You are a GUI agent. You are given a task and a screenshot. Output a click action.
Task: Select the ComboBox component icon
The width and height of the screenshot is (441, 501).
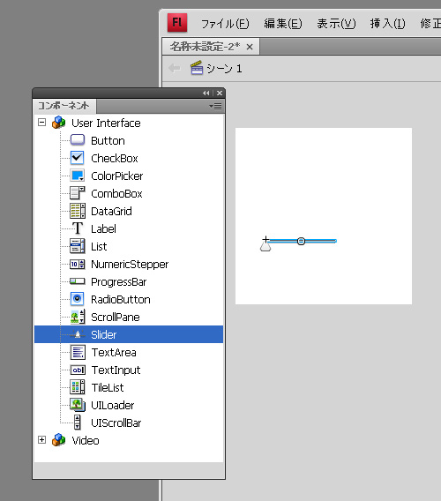coord(78,193)
